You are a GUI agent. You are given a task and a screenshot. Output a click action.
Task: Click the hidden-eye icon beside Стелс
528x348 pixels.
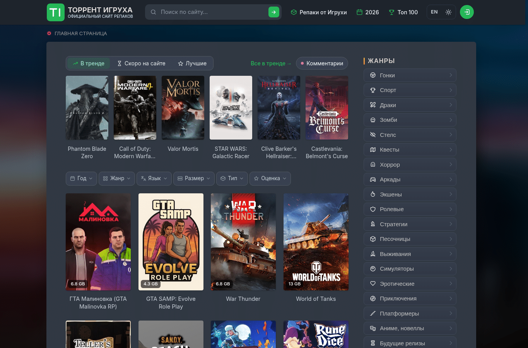pyautogui.click(x=373, y=135)
